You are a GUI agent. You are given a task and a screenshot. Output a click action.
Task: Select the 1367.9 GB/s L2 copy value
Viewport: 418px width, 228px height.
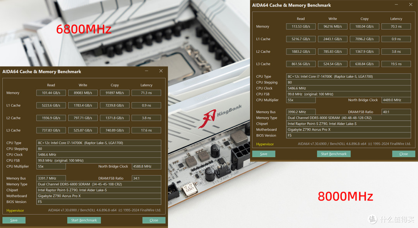pos(365,51)
